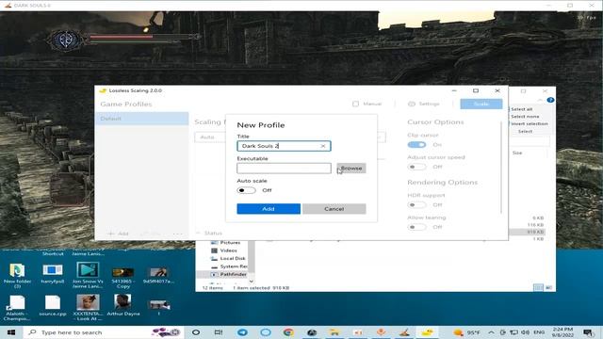Open the Dark Souls II taskbar icon
The height and width of the screenshot is (339, 603).
point(404,332)
